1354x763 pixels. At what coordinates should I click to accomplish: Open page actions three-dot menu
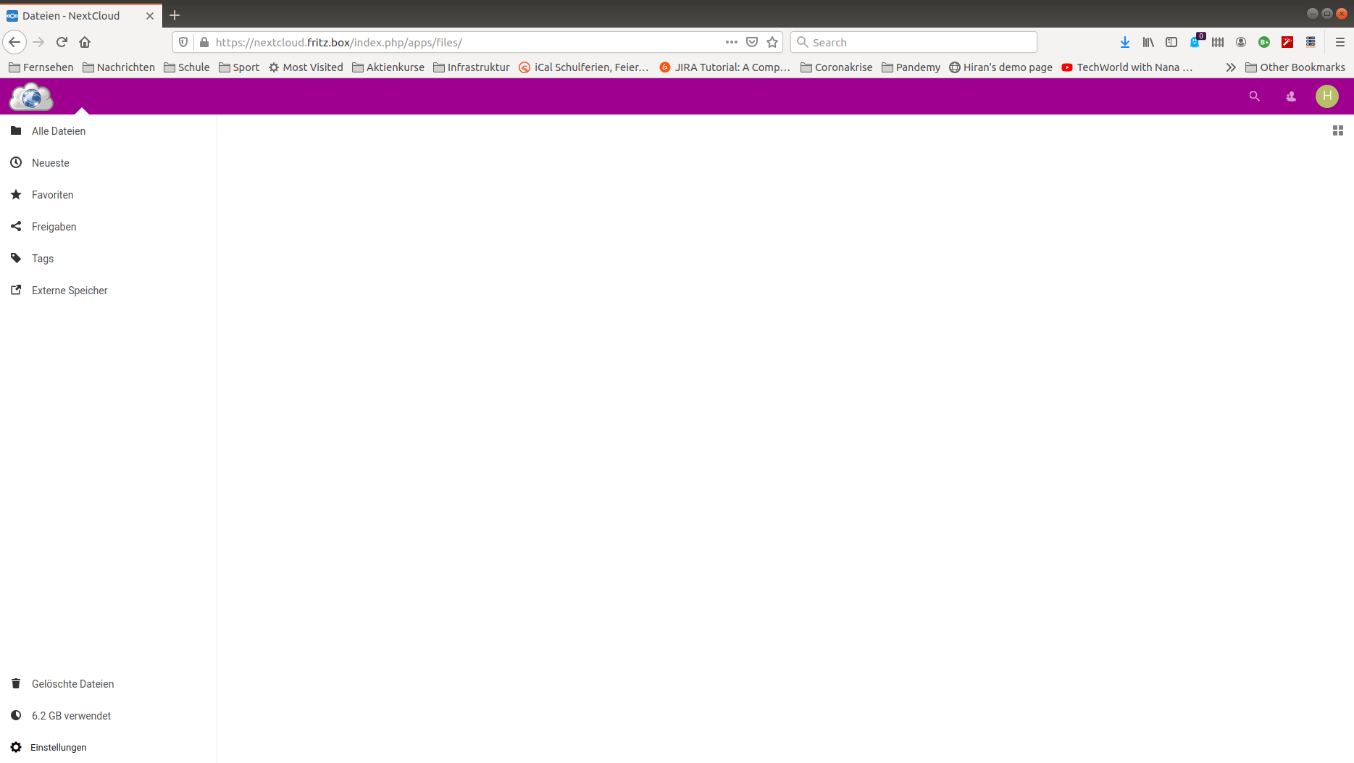[x=732, y=42]
